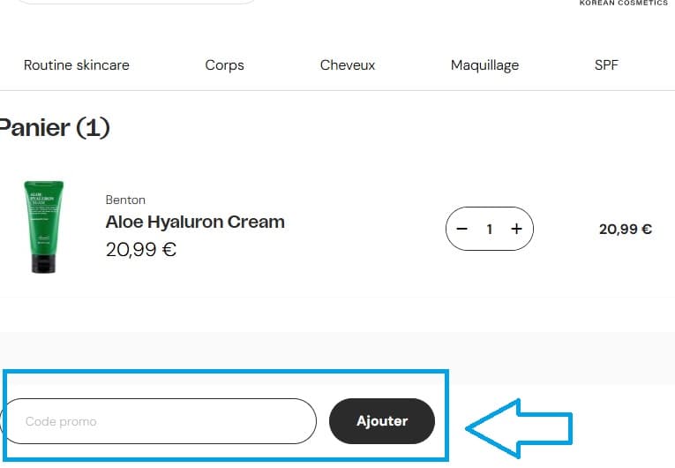Open the Cheveux category
Screen dimensions: 675x468
348,65
